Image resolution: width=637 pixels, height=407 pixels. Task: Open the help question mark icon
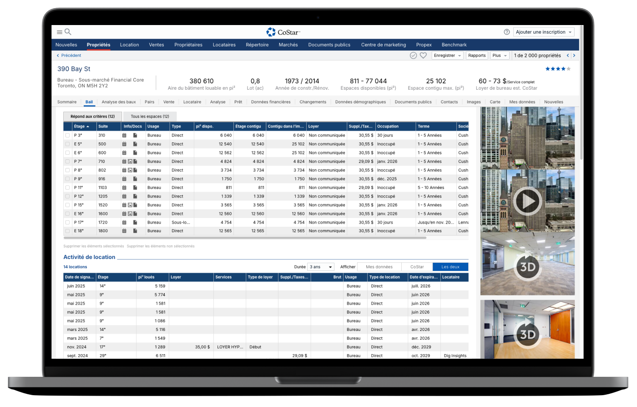(x=507, y=32)
